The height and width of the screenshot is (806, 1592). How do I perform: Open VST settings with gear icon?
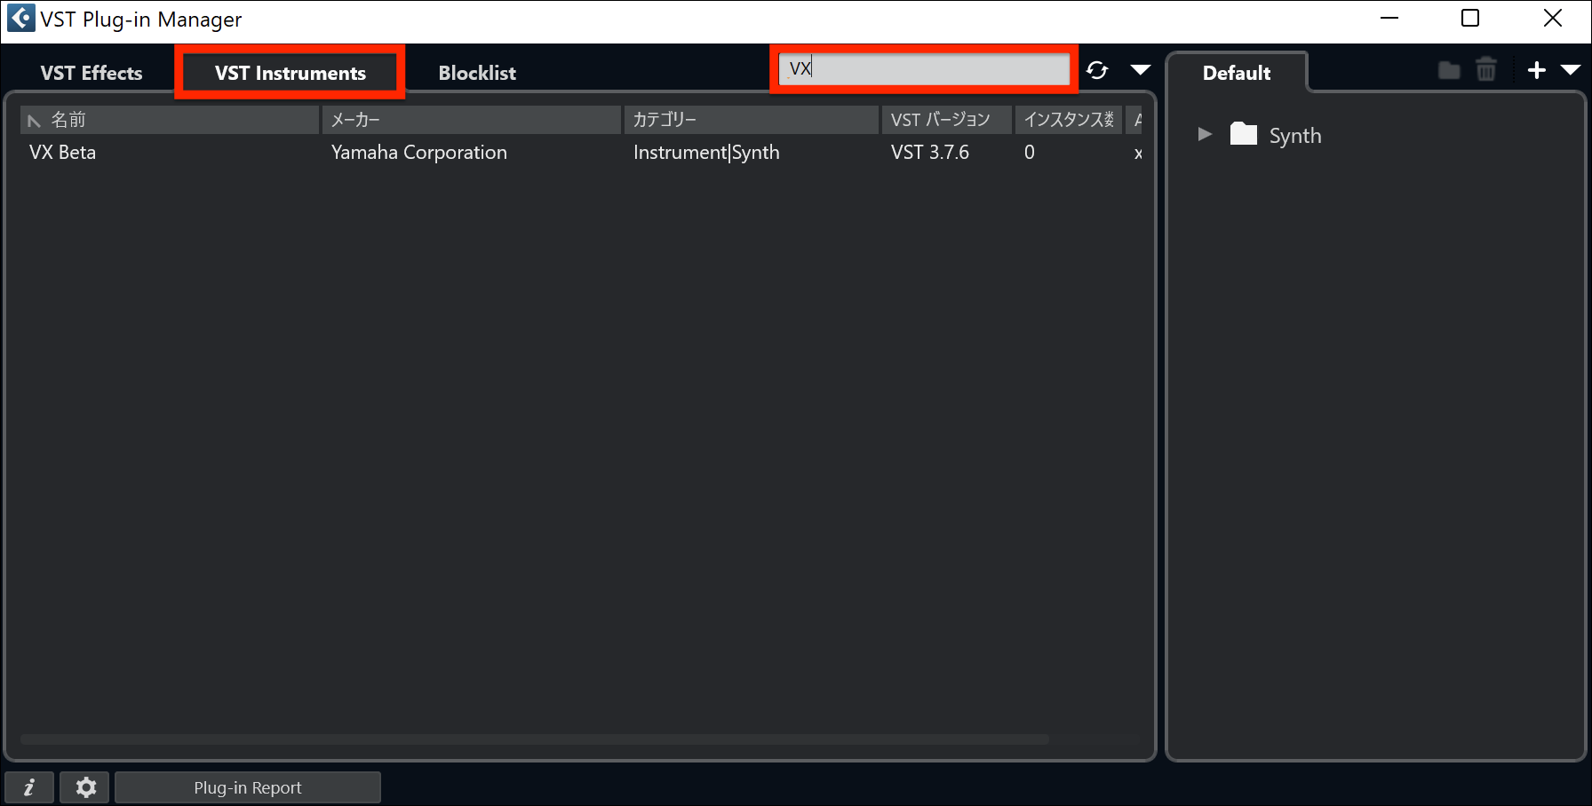pyautogui.click(x=84, y=786)
